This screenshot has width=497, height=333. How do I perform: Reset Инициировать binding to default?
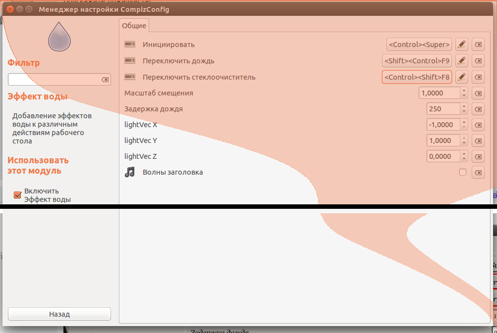pyautogui.click(x=478, y=45)
